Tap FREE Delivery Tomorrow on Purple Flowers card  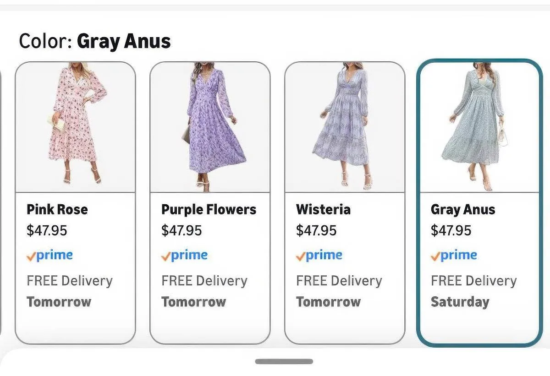[x=204, y=291]
